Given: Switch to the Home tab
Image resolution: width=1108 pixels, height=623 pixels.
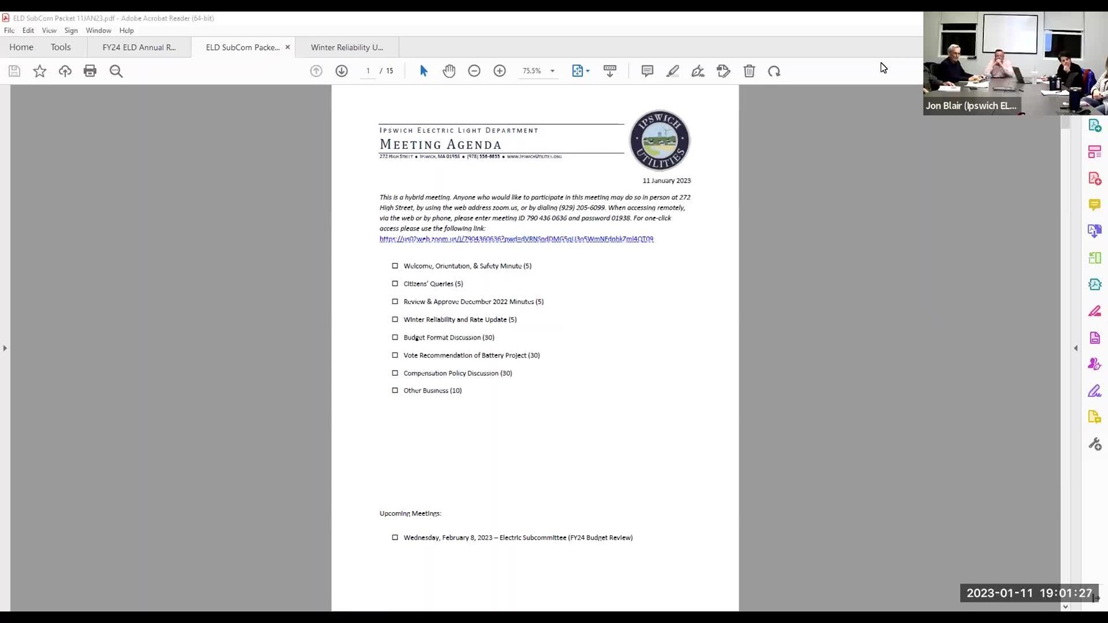Looking at the screenshot, I should point(21,47).
